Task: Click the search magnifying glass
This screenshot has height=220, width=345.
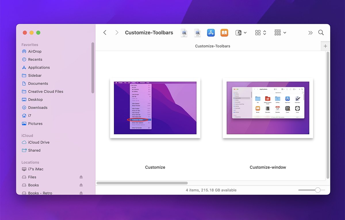Action: 321,33
